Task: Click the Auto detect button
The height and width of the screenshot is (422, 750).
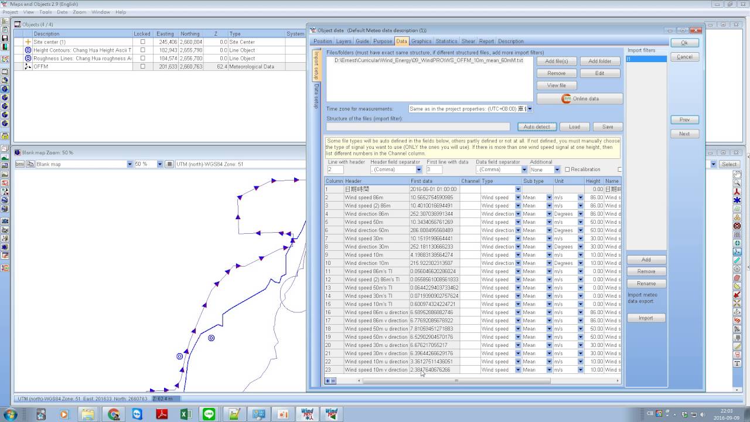Action: tap(537, 127)
